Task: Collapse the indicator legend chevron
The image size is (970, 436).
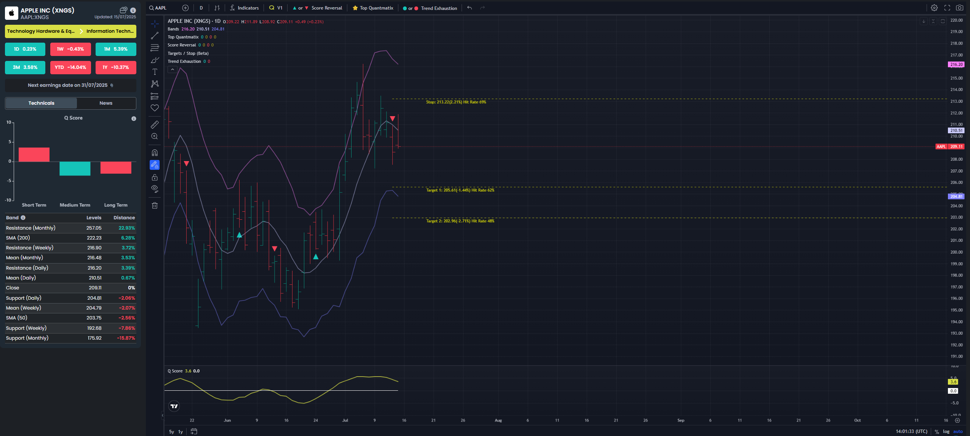Action: pyautogui.click(x=173, y=70)
